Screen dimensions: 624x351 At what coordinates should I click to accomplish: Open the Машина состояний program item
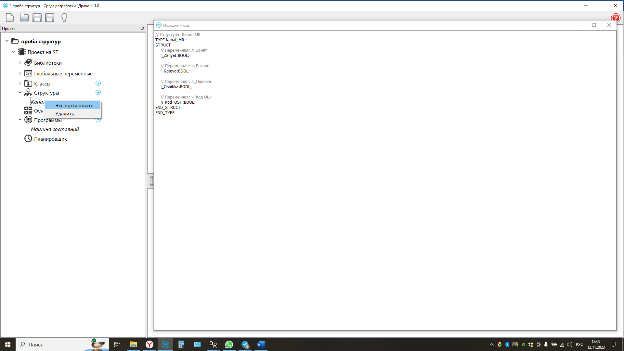pyautogui.click(x=55, y=129)
